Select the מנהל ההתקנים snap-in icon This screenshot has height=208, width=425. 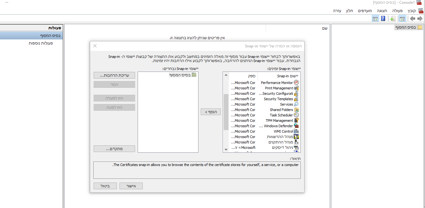click(x=296, y=142)
